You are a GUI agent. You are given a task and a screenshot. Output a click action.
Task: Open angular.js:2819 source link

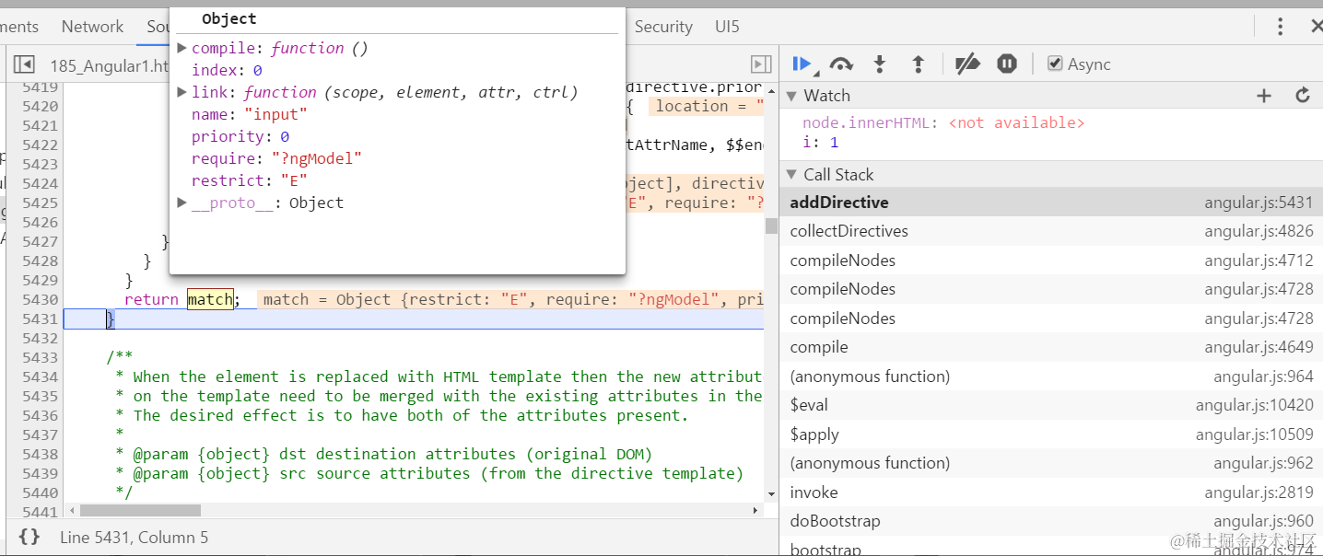1259,492
